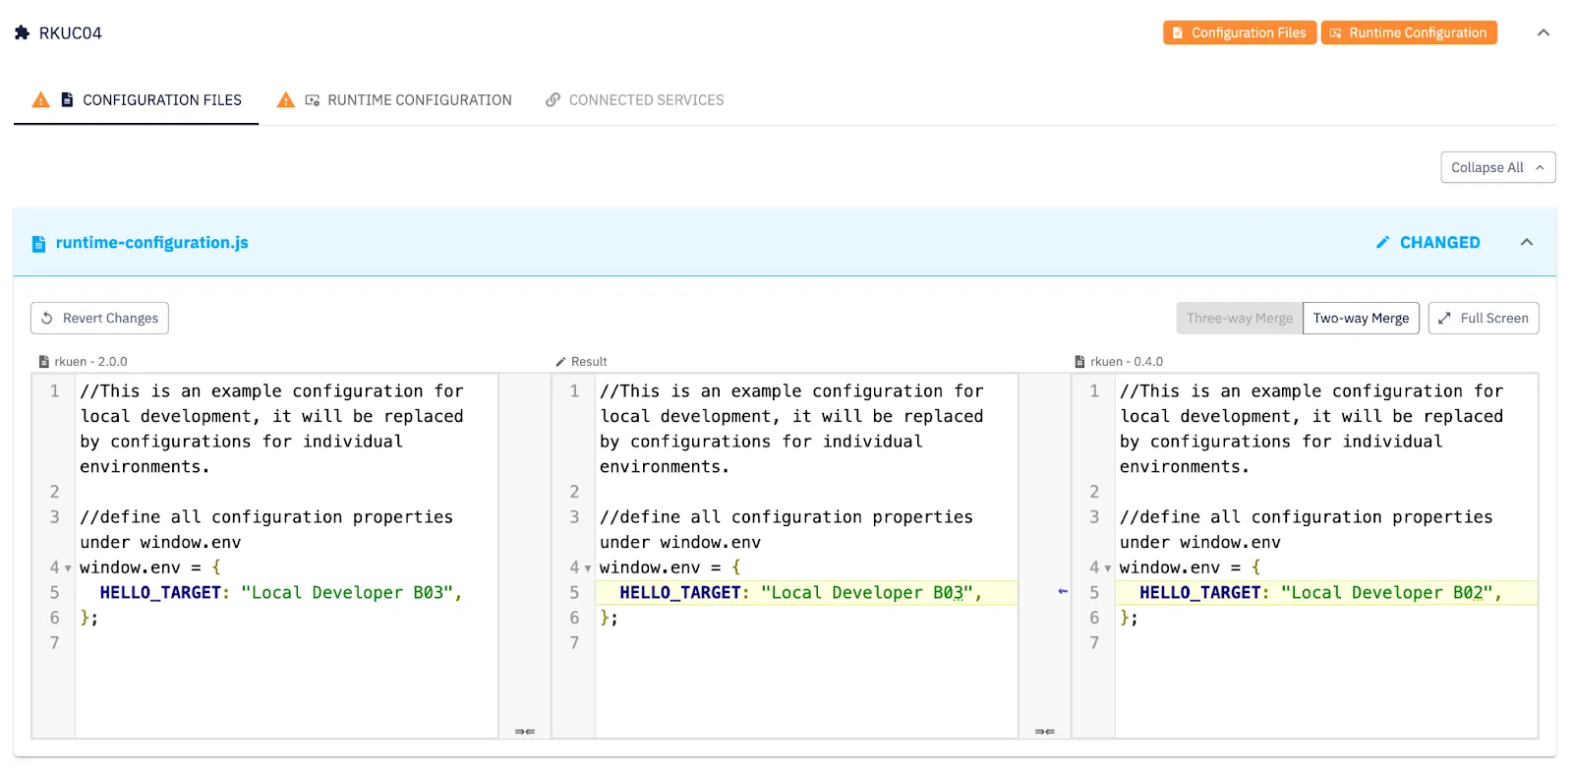This screenshot has height=773, width=1573.
Task: Click the CHANGED pencil icon
Action: click(x=1382, y=242)
